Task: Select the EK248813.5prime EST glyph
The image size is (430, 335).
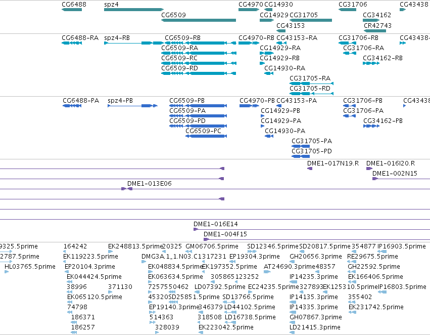Action: point(110,252)
